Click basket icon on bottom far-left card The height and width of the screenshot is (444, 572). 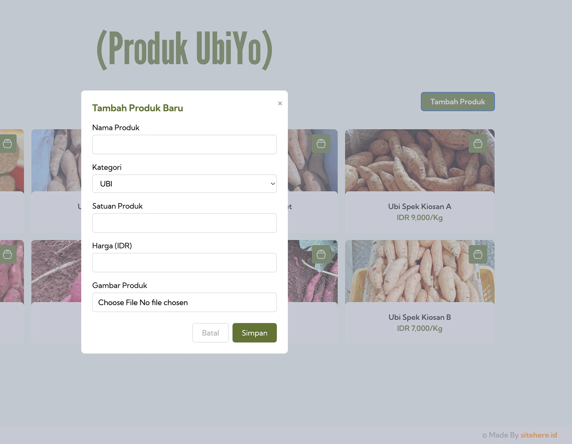pyautogui.click(x=8, y=254)
